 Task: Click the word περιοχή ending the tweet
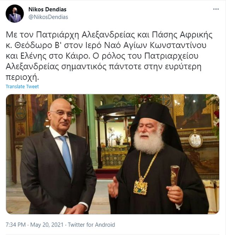[22, 77]
